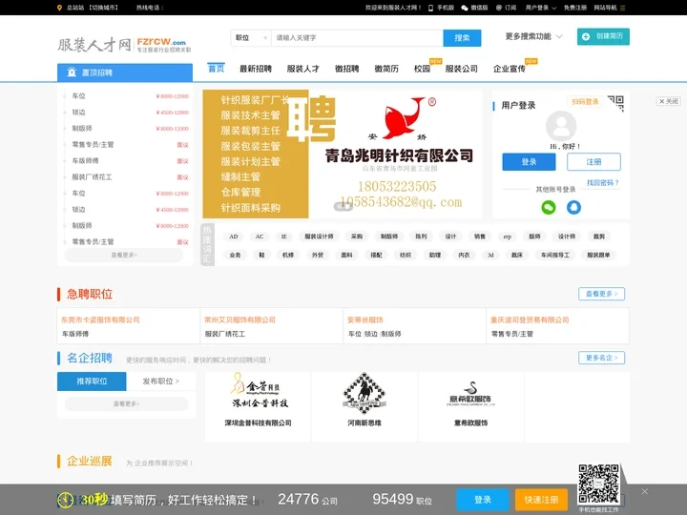Open 东莞市卡姿服饰有限公司 urgent job
Viewport: 687px width, 515px height.
click(100, 319)
